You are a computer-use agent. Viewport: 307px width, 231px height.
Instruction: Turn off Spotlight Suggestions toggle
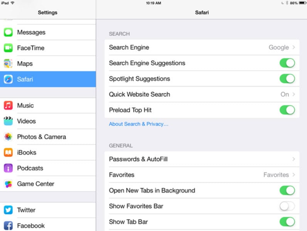(x=287, y=79)
